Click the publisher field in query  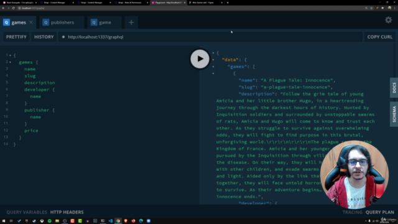[37, 110]
